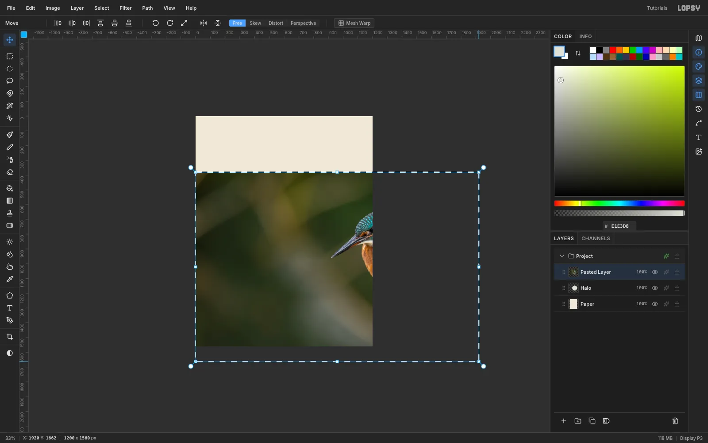Switch to the Channels tab

[596, 238]
